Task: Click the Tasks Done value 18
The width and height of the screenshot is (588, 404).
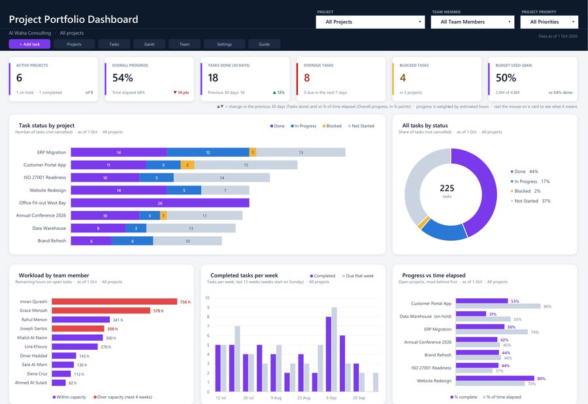Action: [213, 78]
